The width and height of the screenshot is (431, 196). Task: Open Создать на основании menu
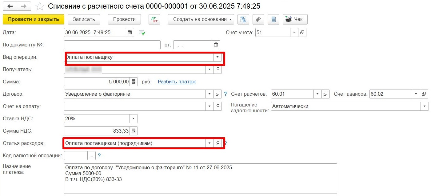pyautogui.click(x=201, y=19)
